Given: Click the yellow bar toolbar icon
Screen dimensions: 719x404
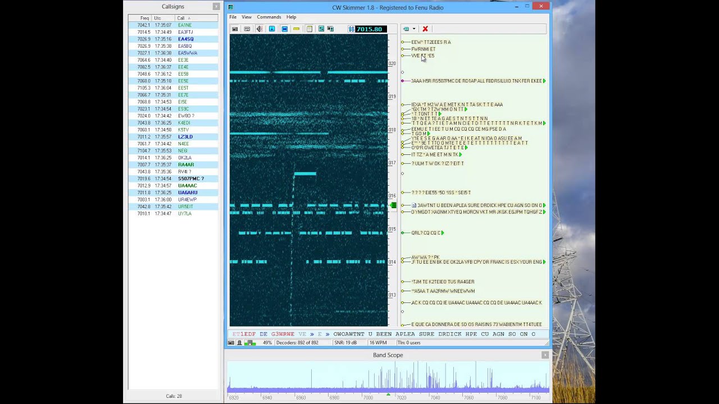Looking at the screenshot, I should click(x=297, y=29).
